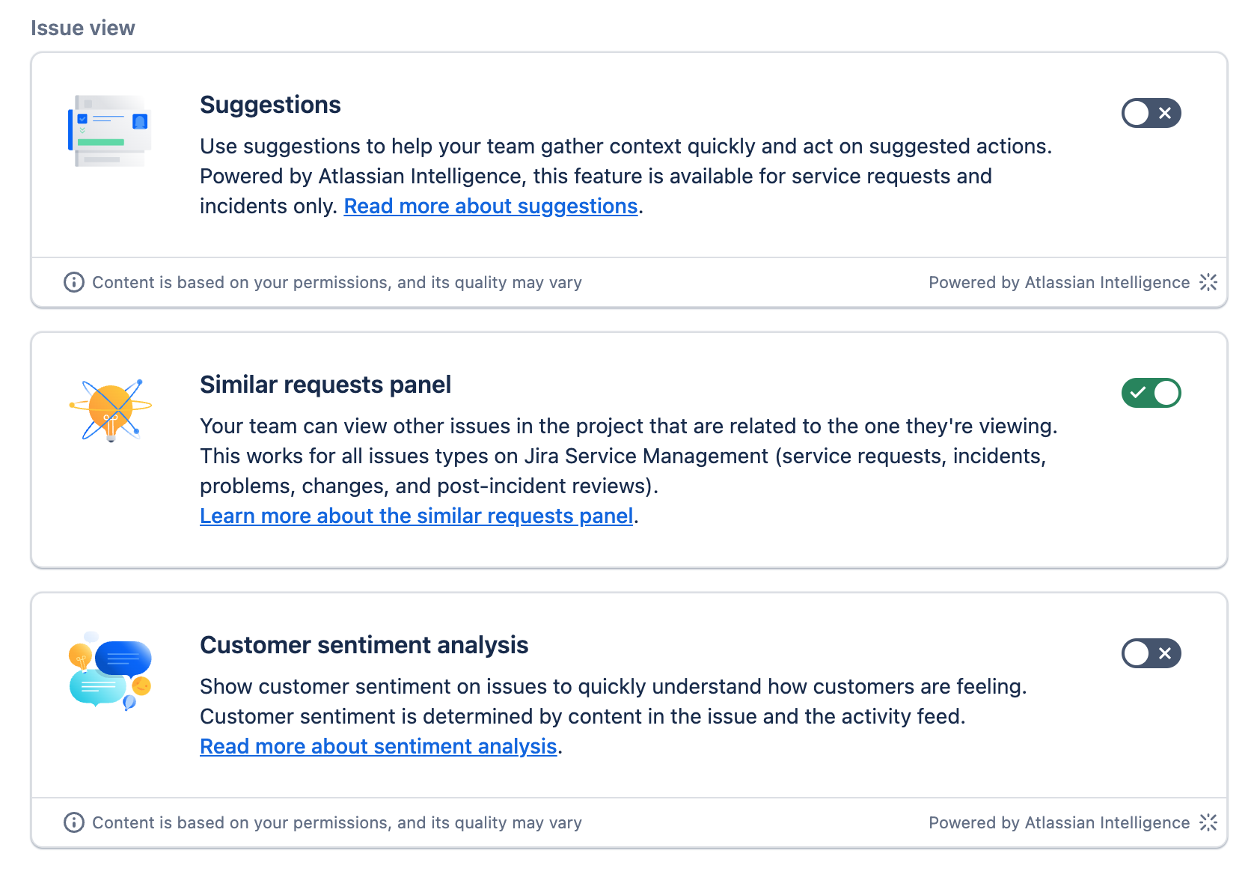The image size is (1257, 883).
Task: Open Read more about sentiment analysis link
Action: tap(379, 746)
